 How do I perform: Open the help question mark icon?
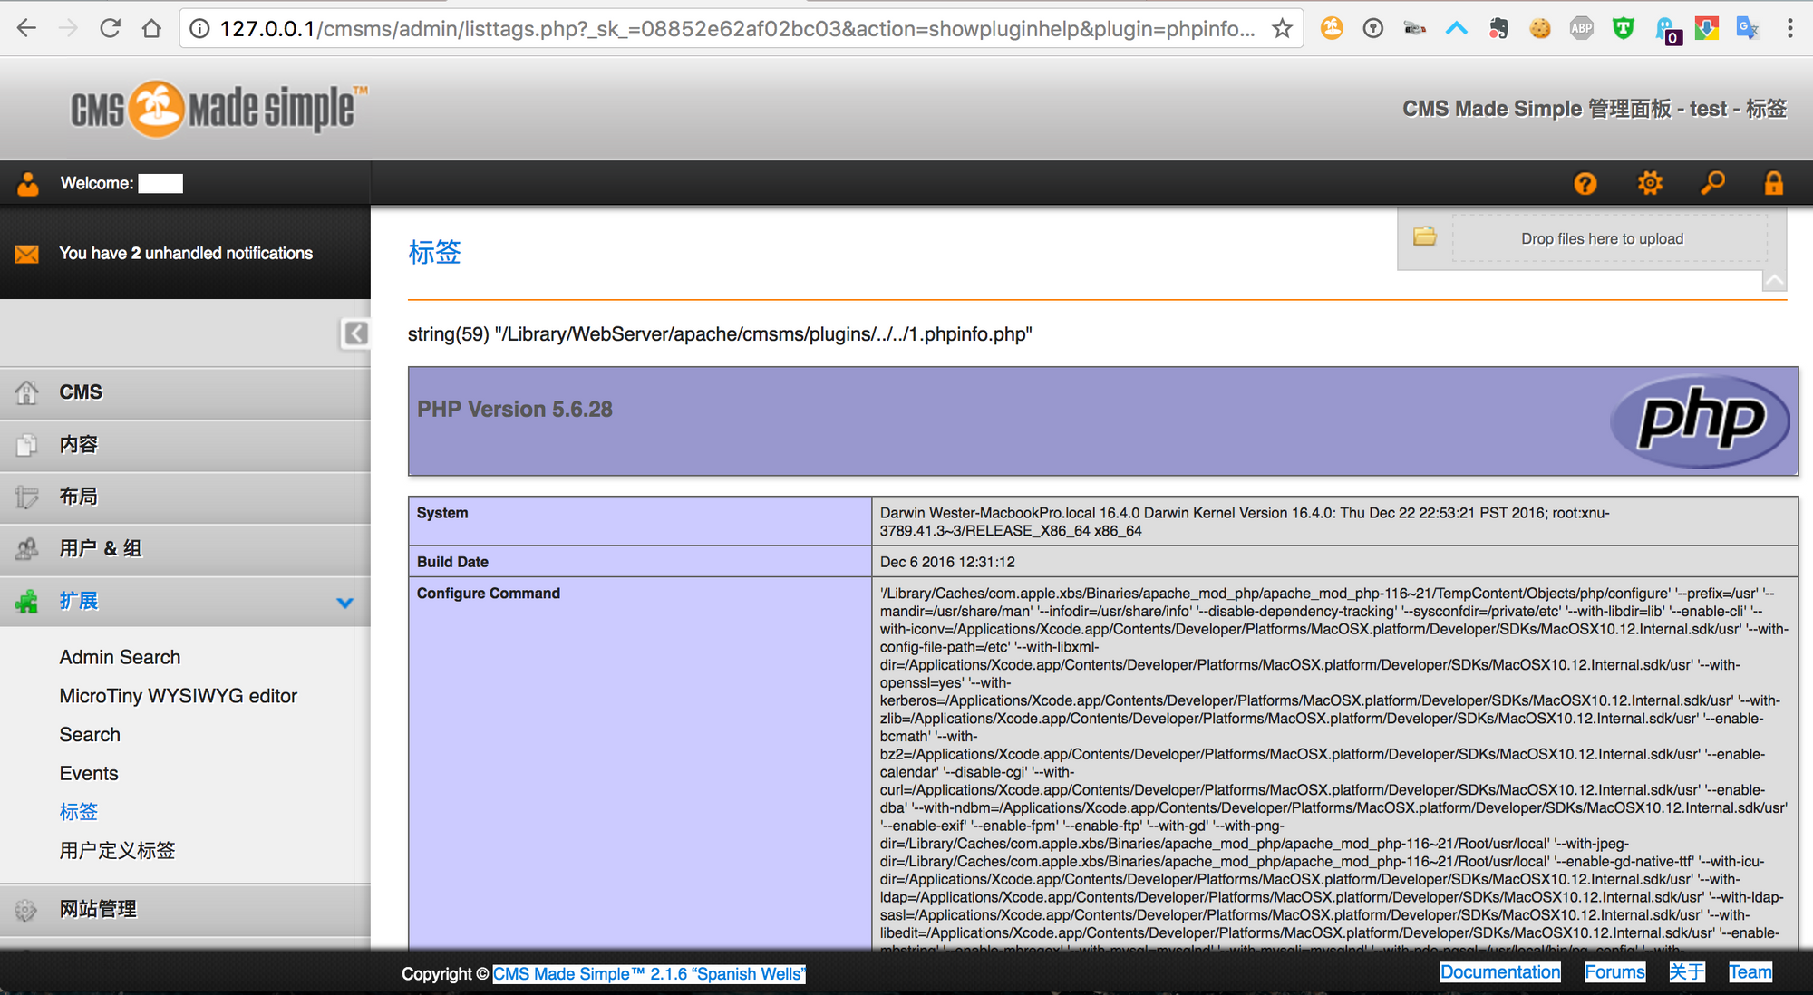pos(1585,183)
